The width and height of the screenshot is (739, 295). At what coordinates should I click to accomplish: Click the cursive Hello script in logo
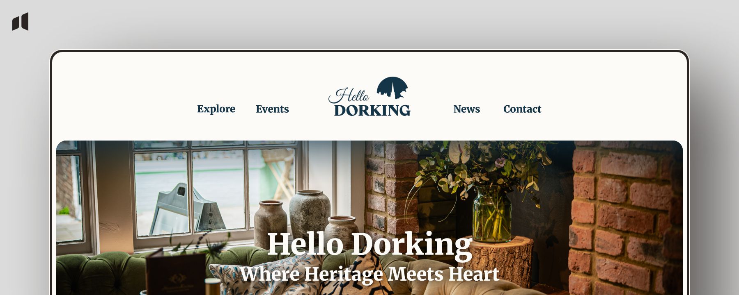pyautogui.click(x=349, y=95)
